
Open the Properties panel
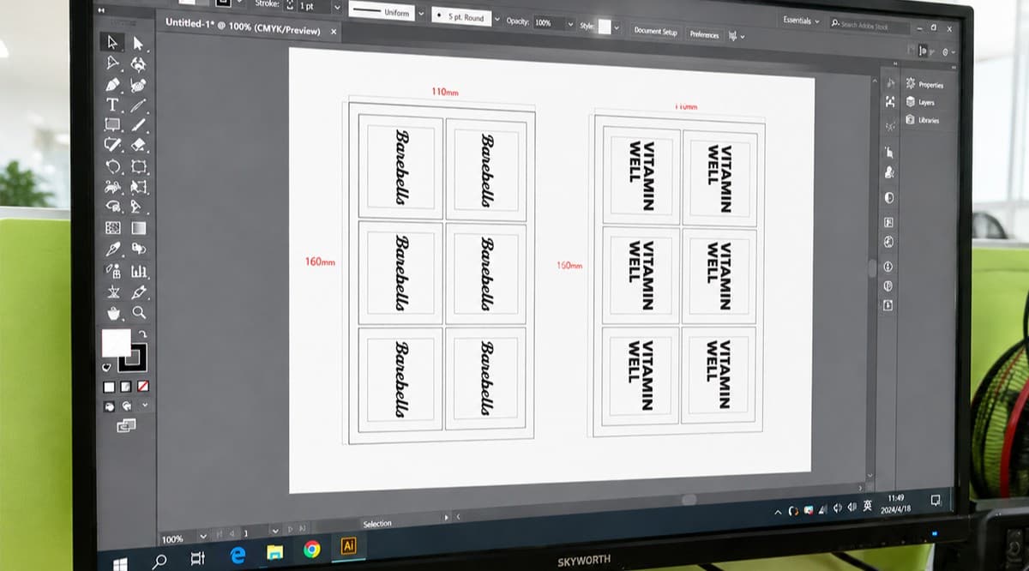[x=924, y=84]
